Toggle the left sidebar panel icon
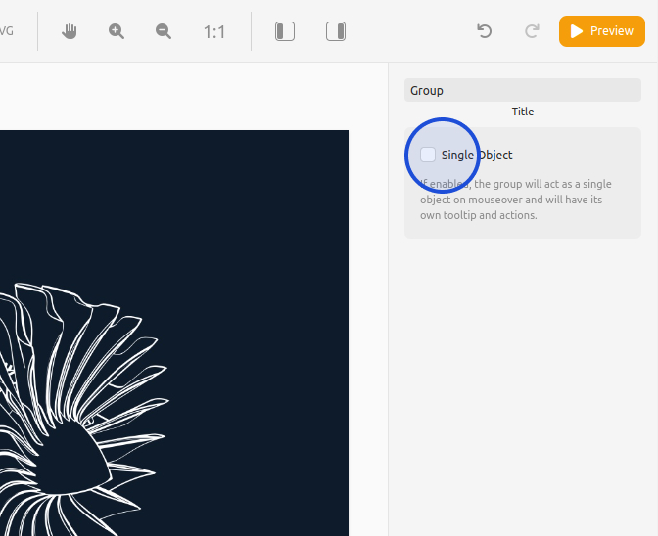Image resolution: width=658 pixels, height=536 pixels. click(285, 31)
